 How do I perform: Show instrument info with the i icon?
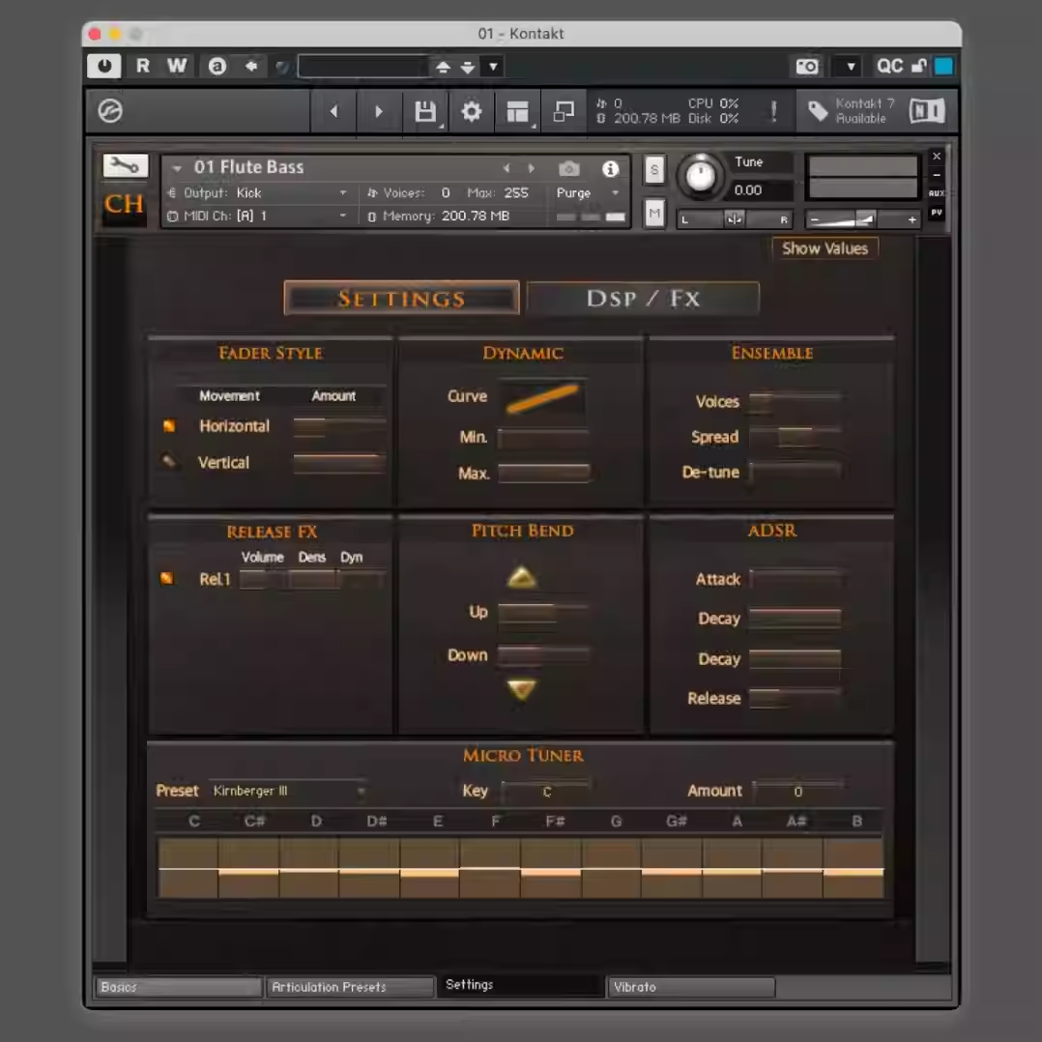(x=610, y=169)
